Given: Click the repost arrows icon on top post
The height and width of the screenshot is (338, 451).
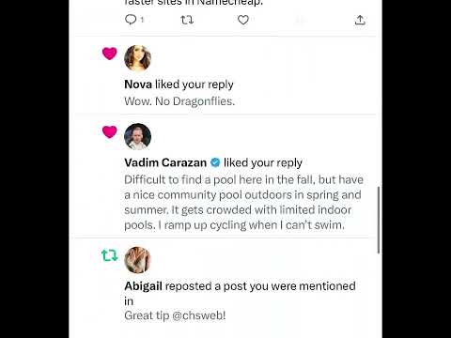Looking at the screenshot, I should point(187,20).
